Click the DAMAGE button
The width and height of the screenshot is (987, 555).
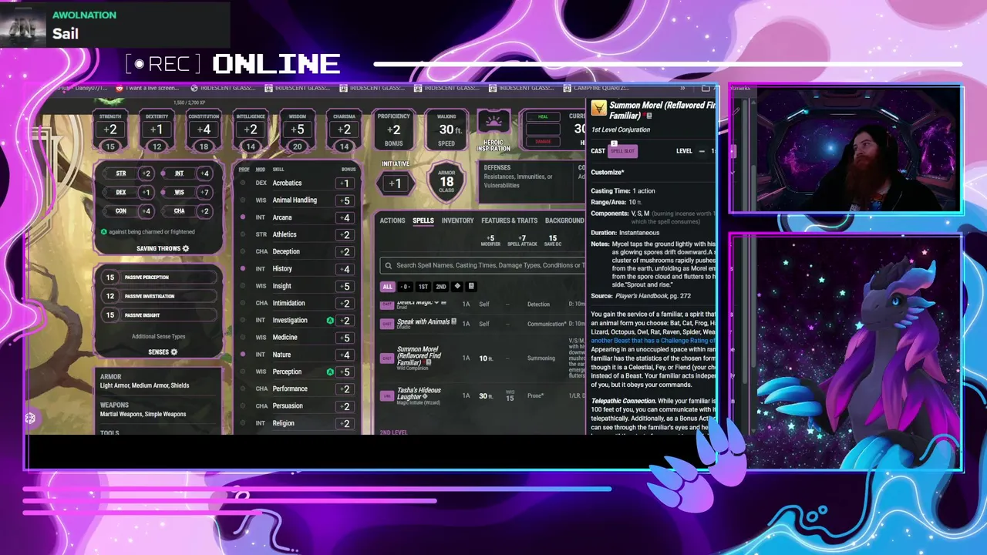[x=543, y=141]
